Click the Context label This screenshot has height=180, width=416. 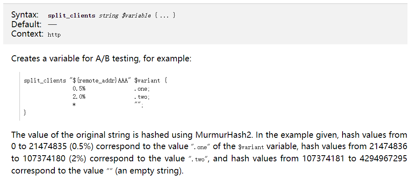[x=27, y=34]
